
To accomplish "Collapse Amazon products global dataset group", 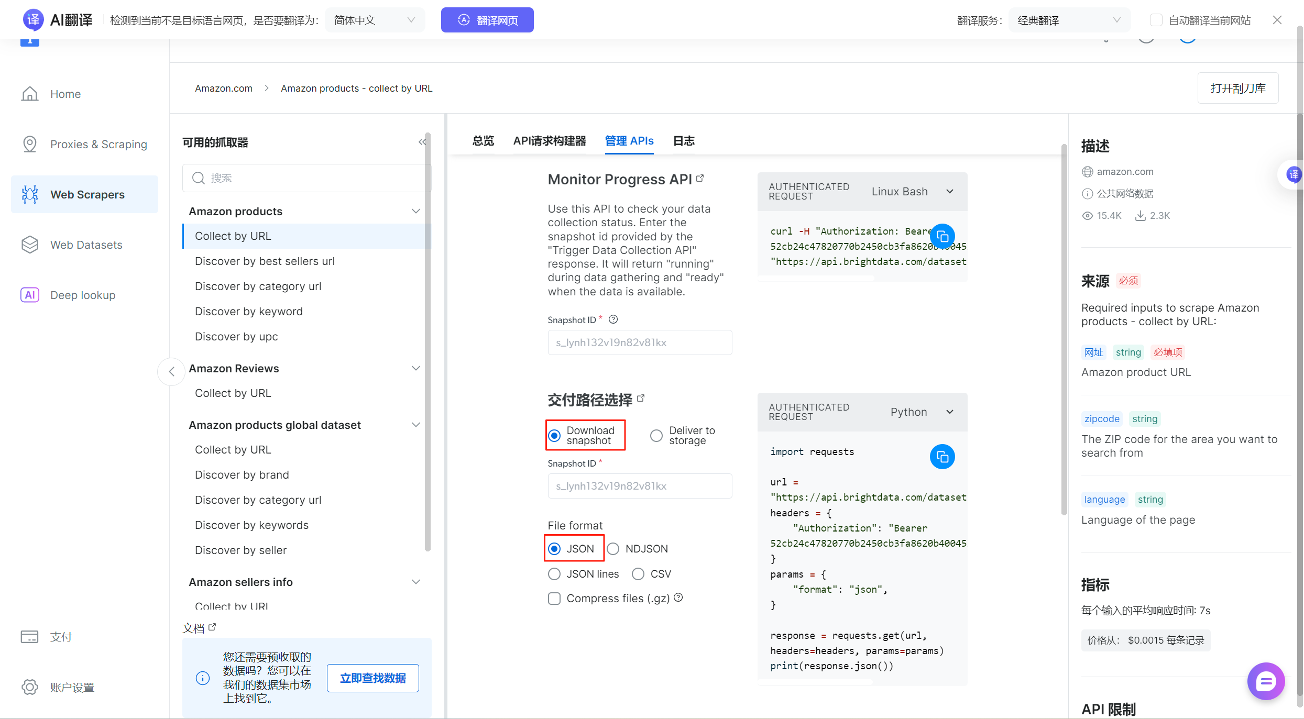I will pos(416,425).
